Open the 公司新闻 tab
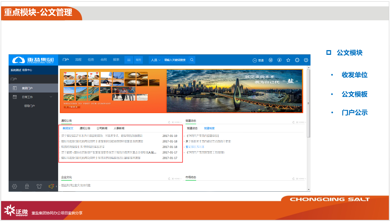The height and width of the screenshot is (221, 390). 102,129
